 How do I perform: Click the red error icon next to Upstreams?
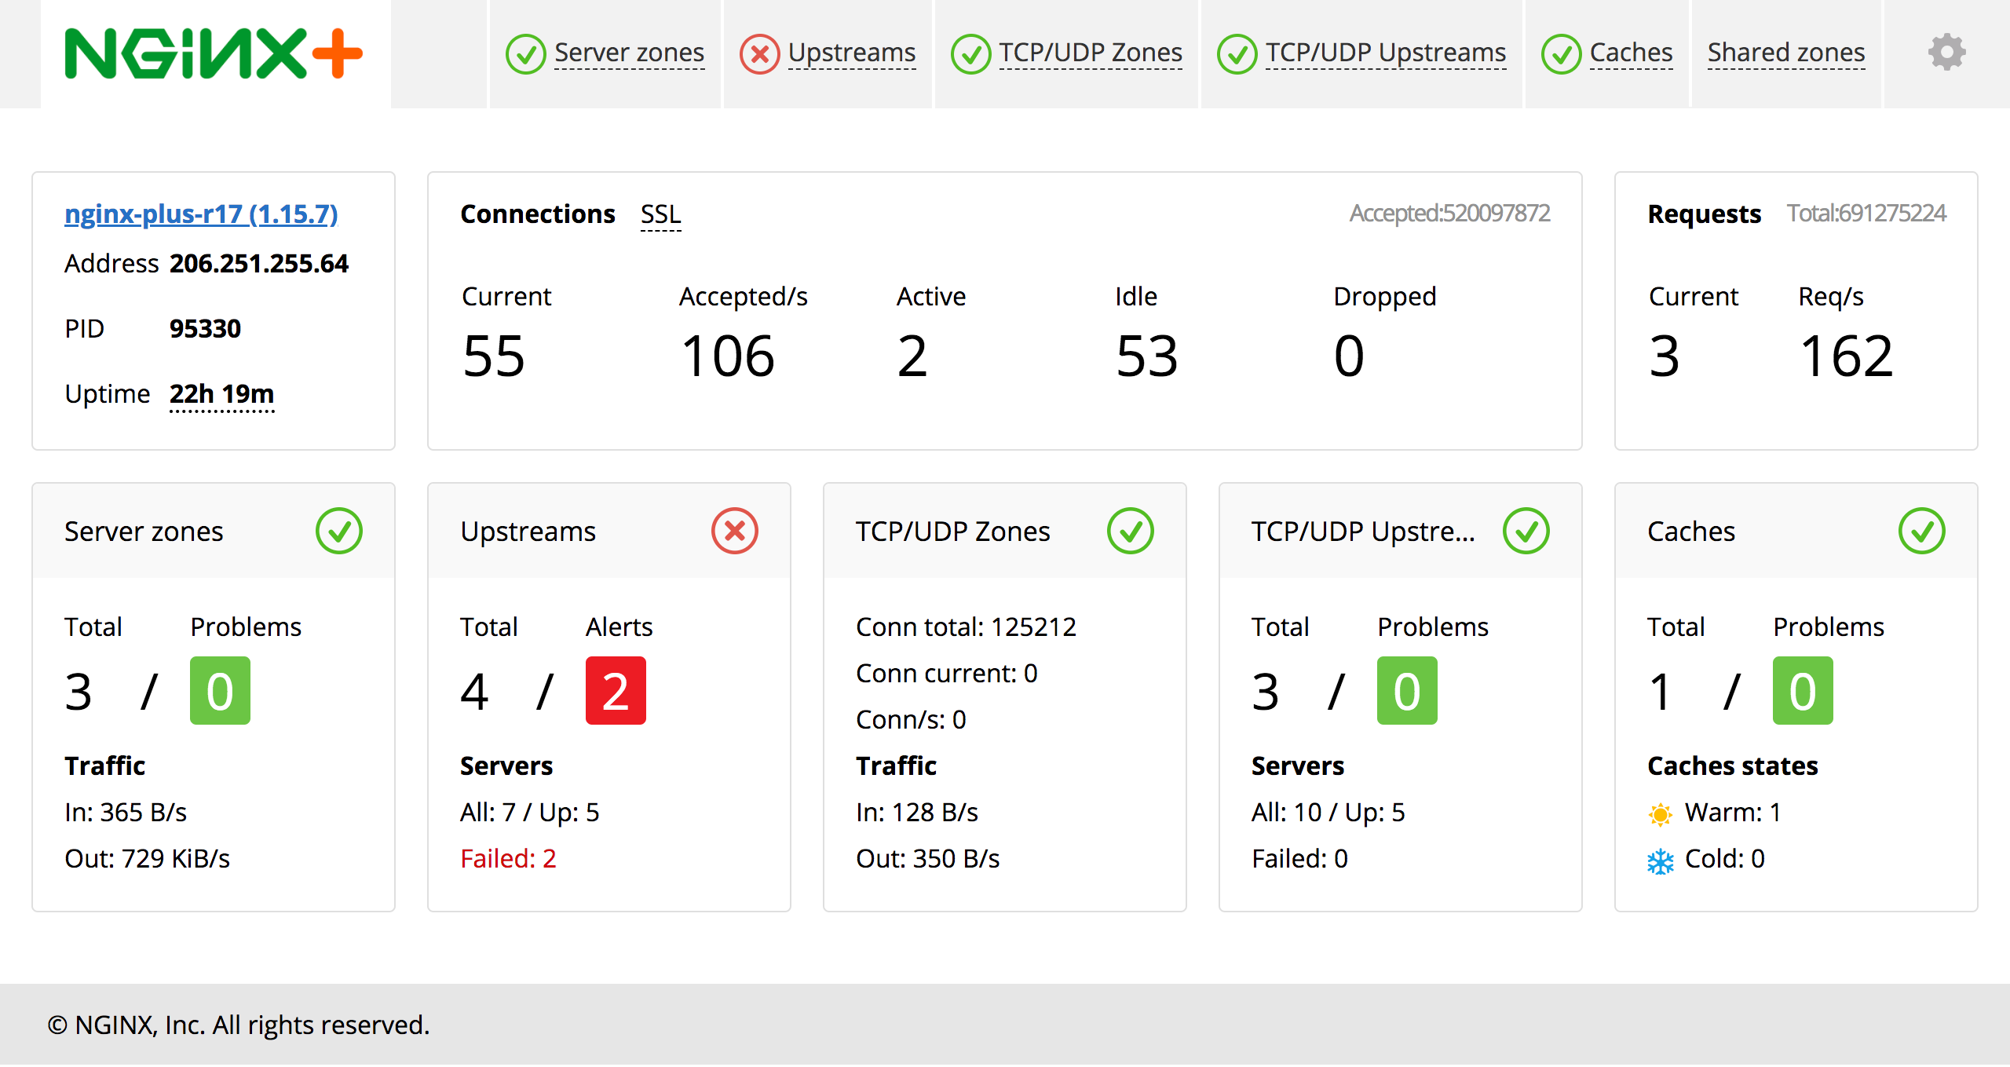point(758,53)
